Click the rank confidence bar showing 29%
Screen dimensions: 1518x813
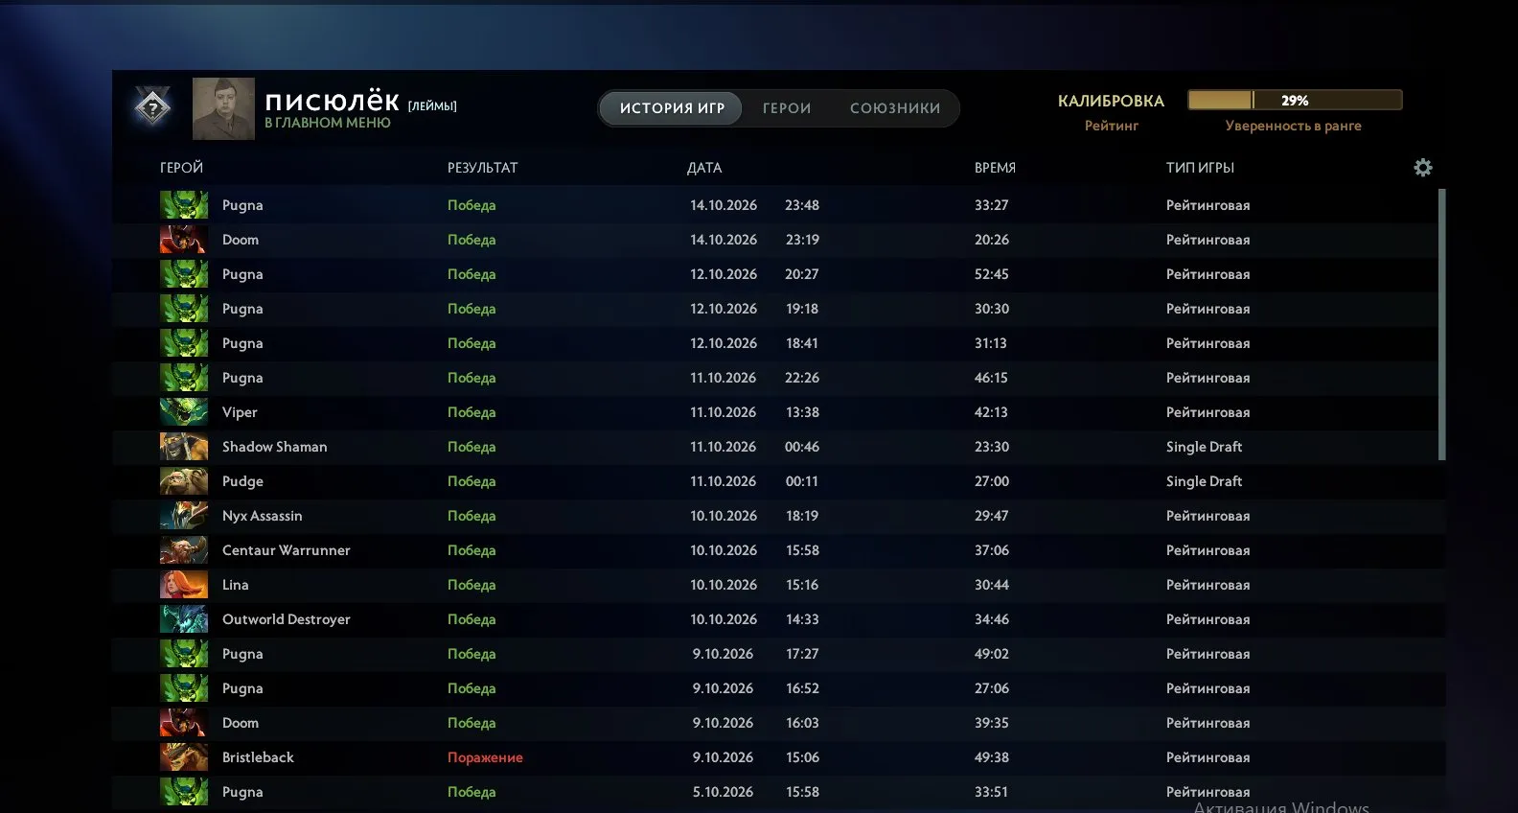click(1295, 100)
